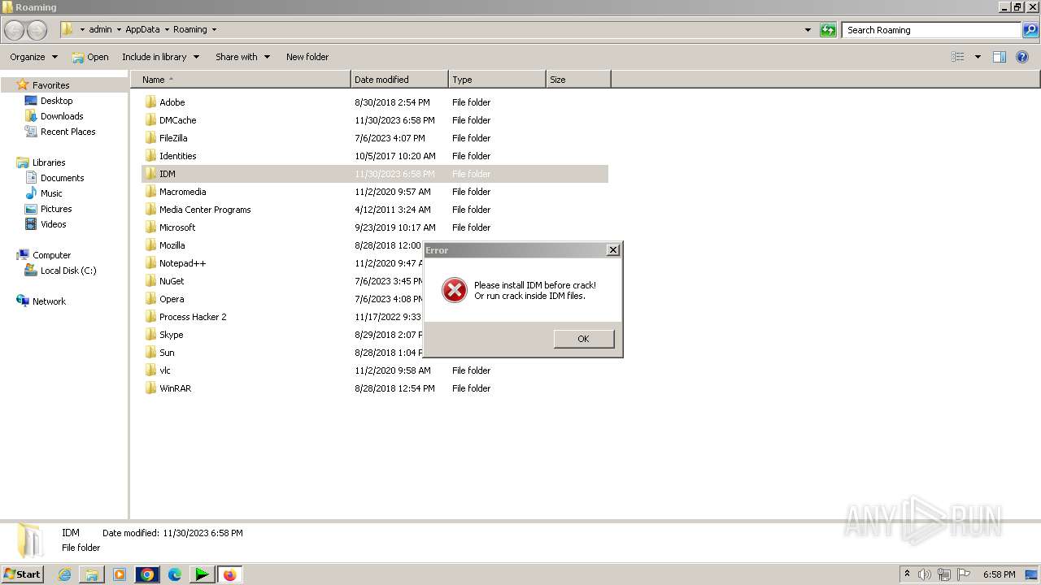Toggle the preview pane icon
This screenshot has width=1041, height=585.
[x=1000, y=57]
